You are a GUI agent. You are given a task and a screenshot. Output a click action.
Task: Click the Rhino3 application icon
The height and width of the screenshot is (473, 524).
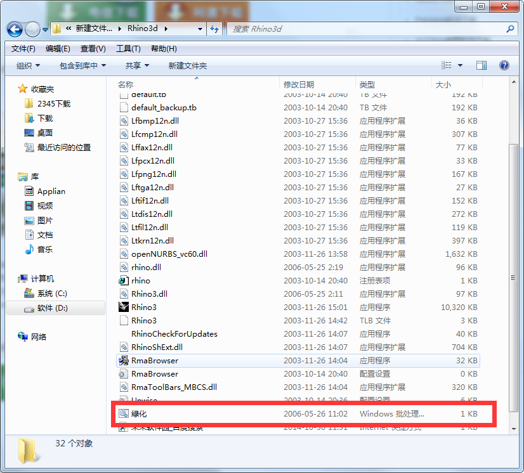123,307
